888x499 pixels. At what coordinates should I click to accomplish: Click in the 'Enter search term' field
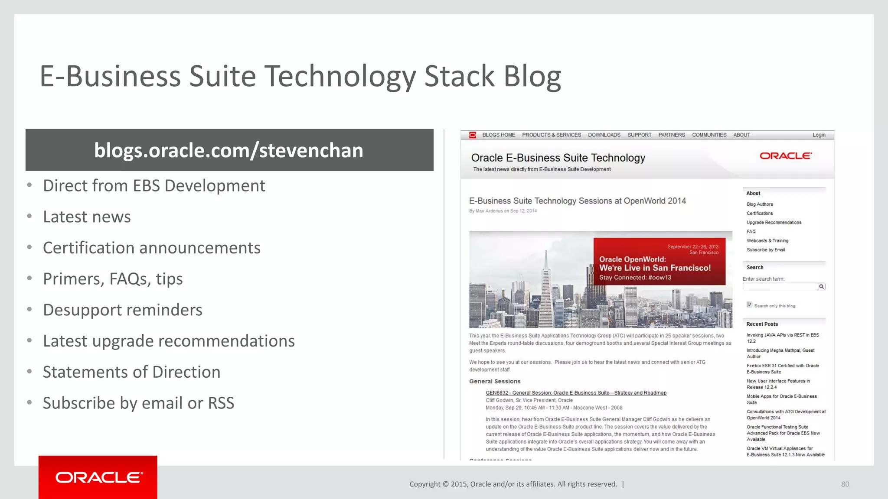[x=780, y=287]
